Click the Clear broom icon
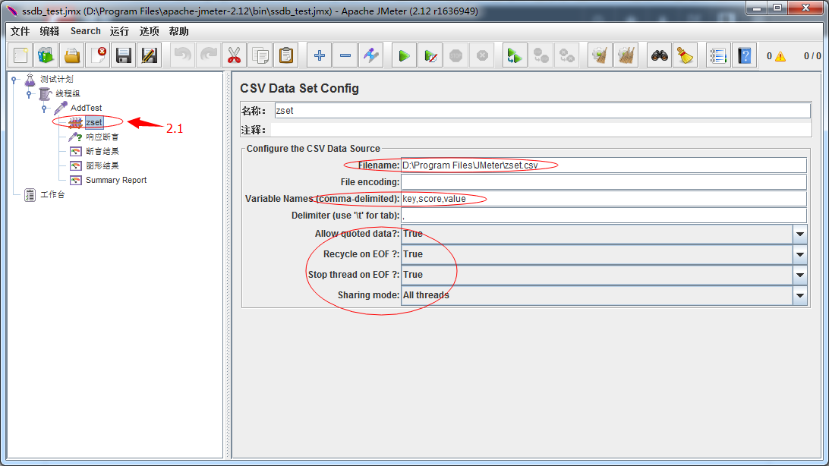829x466 pixels. click(600, 55)
